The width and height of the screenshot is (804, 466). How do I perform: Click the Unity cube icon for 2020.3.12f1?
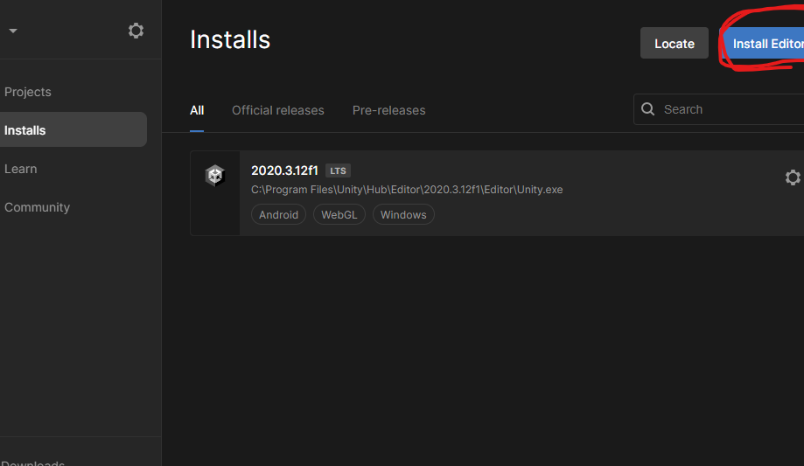[215, 176]
